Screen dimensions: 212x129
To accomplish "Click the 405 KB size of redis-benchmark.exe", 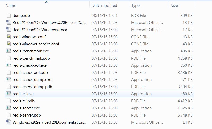I will [186, 51].
